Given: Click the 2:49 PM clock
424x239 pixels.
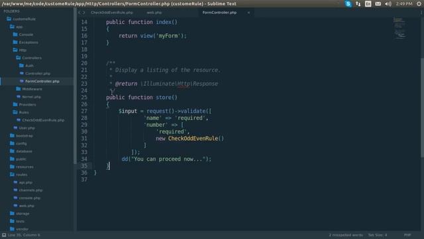Looking at the screenshot, I should [x=404, y=4].
